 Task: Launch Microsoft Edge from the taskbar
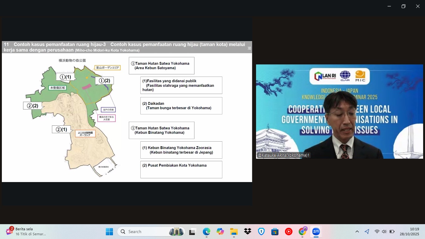click(x=206, y=232)
